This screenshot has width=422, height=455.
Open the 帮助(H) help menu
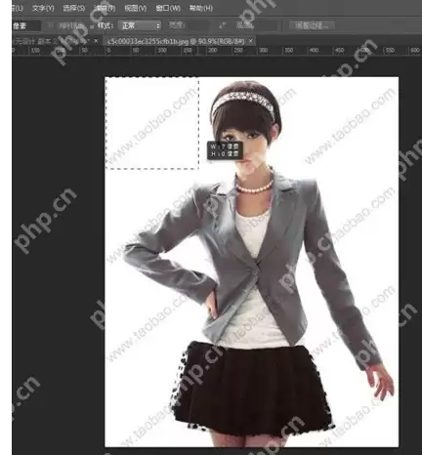pyautogui.click(x=201, y=8)
